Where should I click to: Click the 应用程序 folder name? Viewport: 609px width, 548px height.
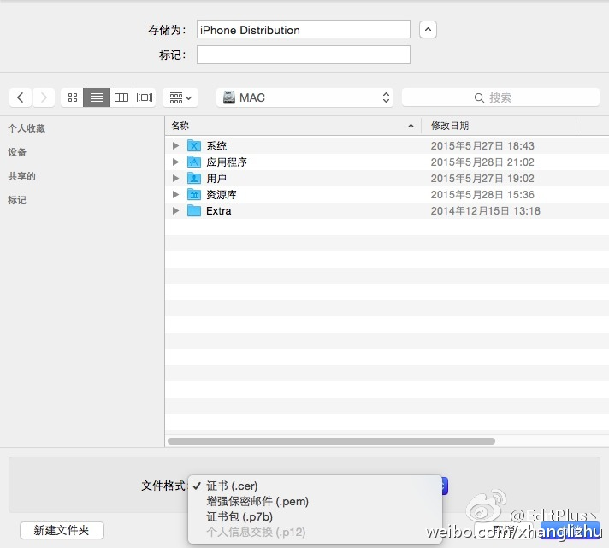[227, 162]
